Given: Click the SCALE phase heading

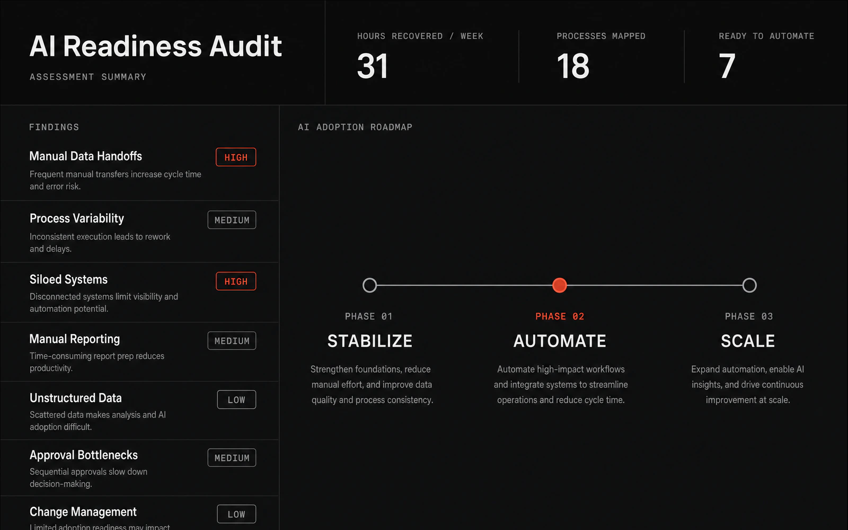Looking at the screenshot, I should coord(748,341).
